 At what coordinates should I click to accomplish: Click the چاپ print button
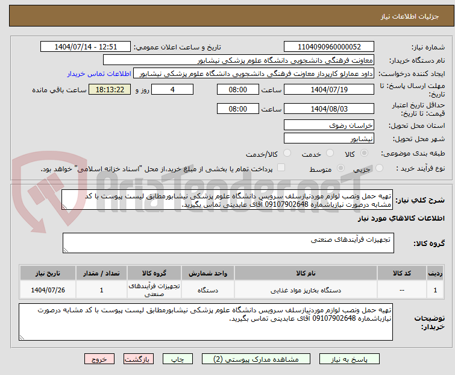click(x=178, y=359)
